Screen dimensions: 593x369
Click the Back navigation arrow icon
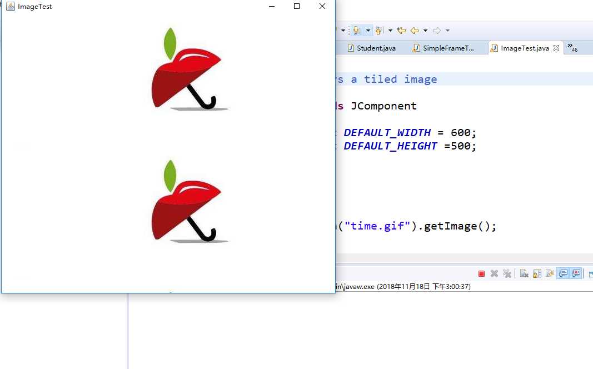point(415,30)
